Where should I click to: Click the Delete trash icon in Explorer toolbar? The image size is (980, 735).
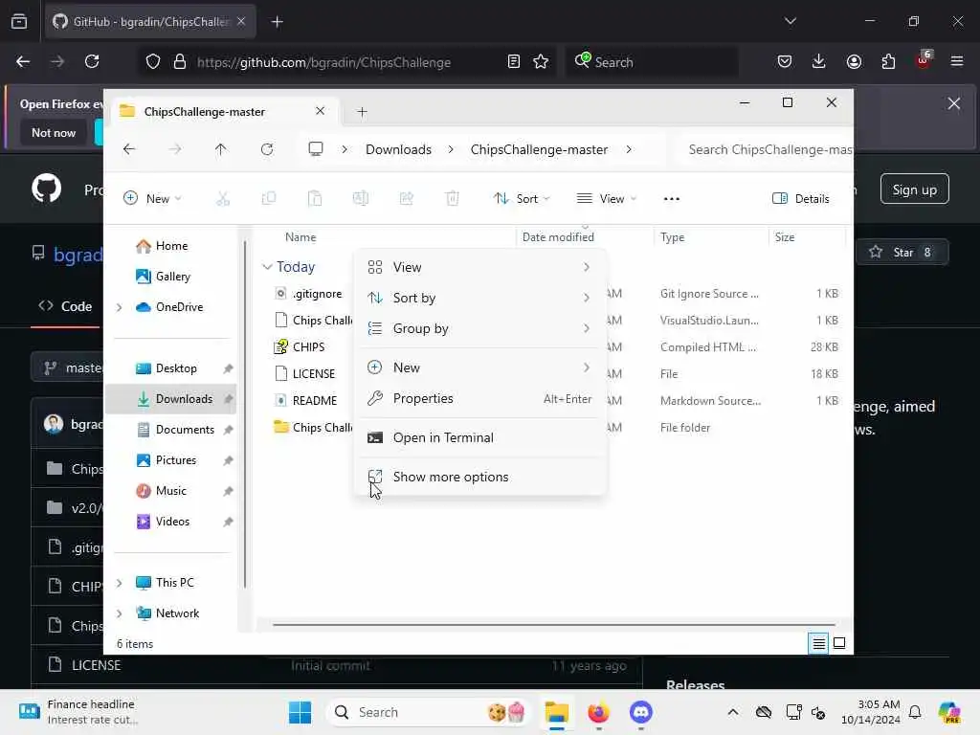453,199
